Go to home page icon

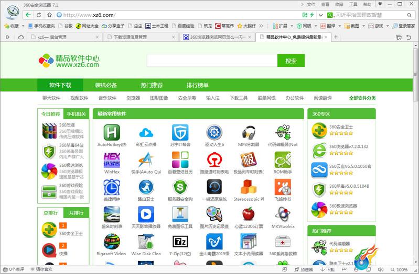coord(49,15)
